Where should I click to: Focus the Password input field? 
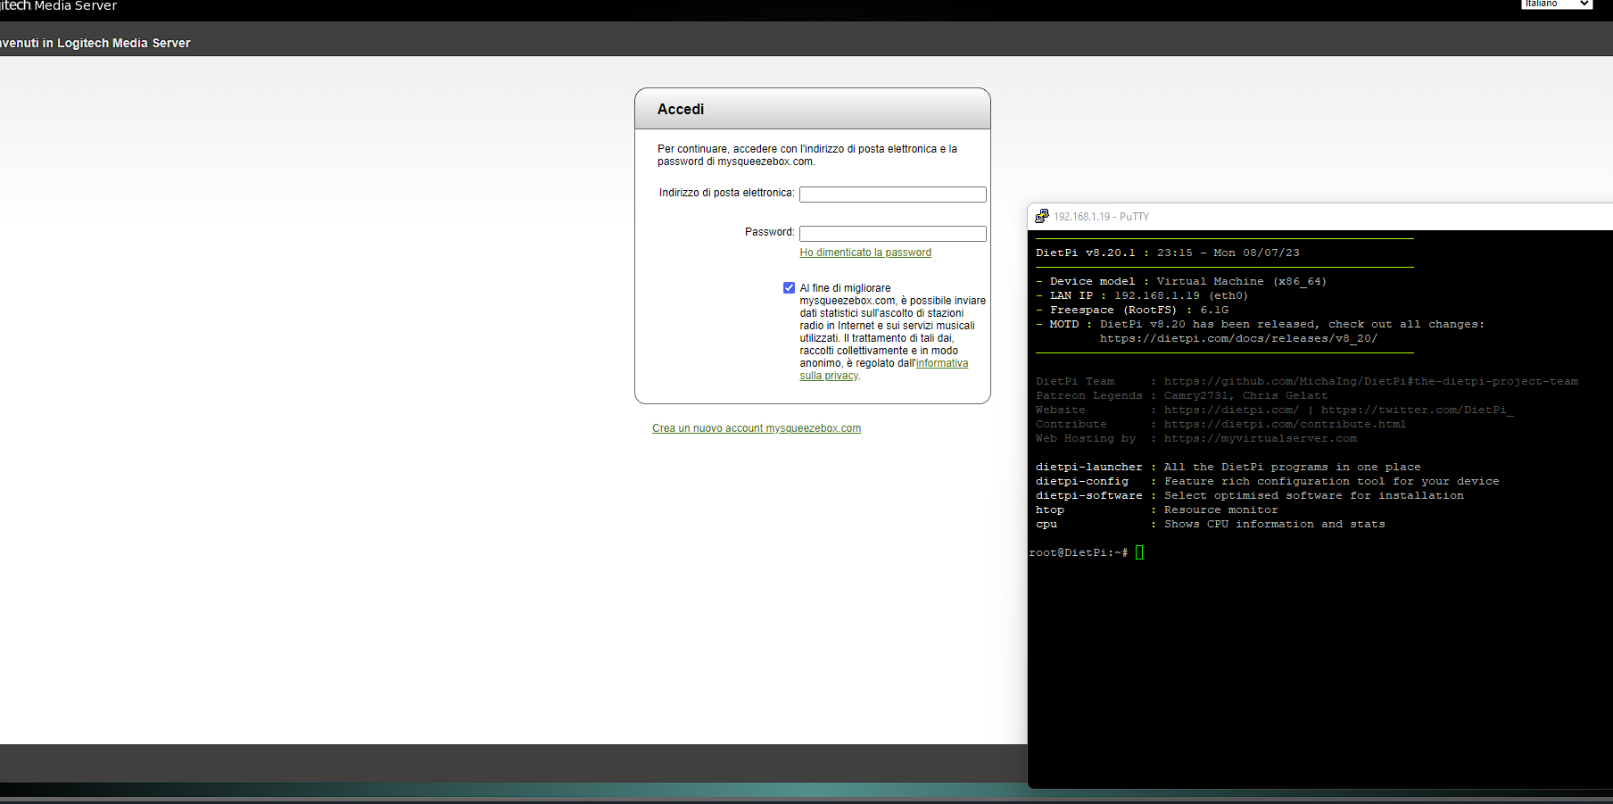click(x=892, y=233)
